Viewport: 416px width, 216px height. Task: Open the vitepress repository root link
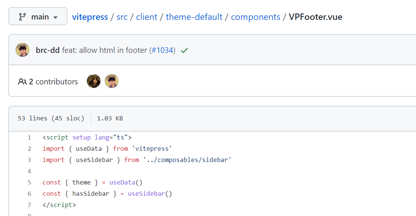90,17
